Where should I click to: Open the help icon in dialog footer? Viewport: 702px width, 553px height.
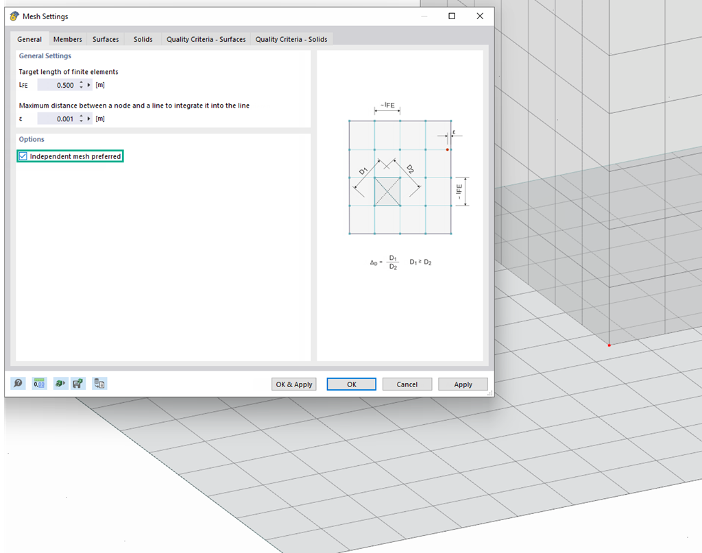tap(18, 384)
